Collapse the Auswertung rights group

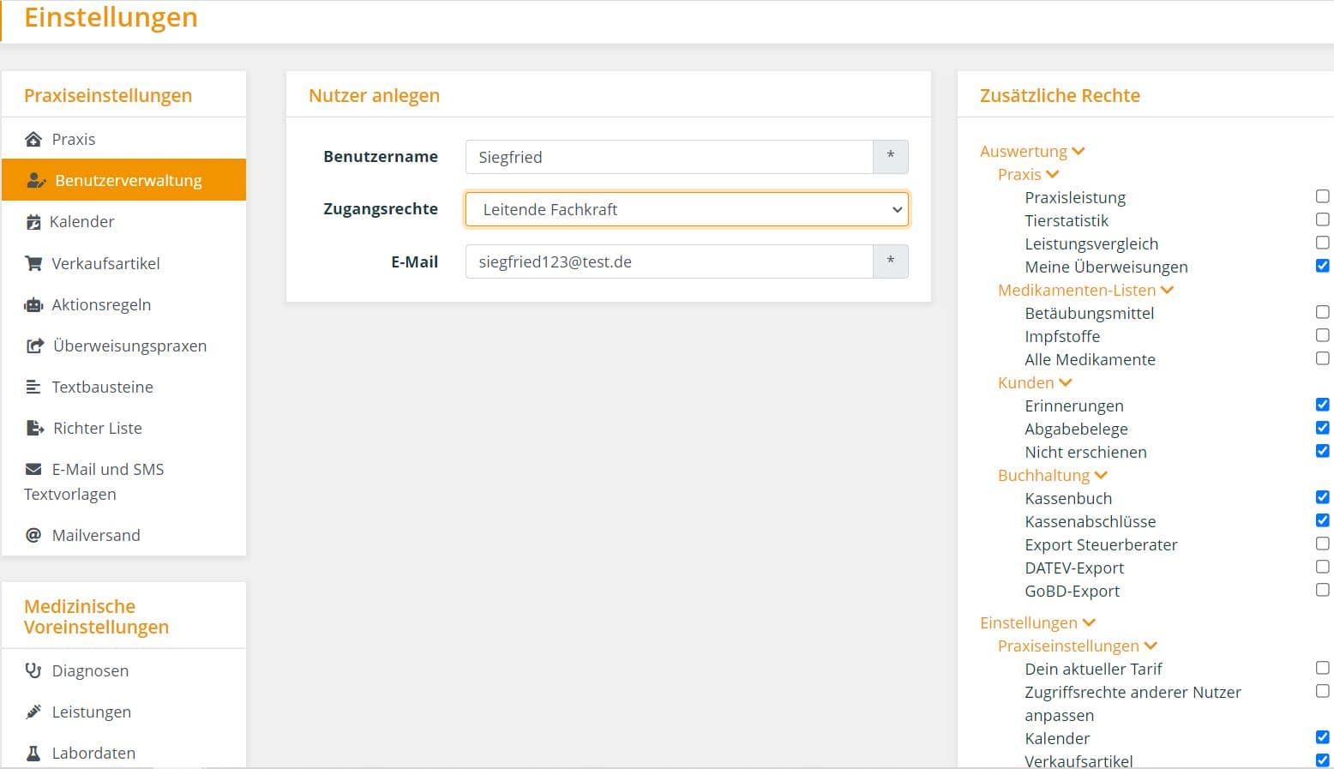point(1032,151)
